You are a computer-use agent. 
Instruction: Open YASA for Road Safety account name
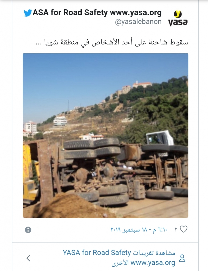click(x=97, y=12)
